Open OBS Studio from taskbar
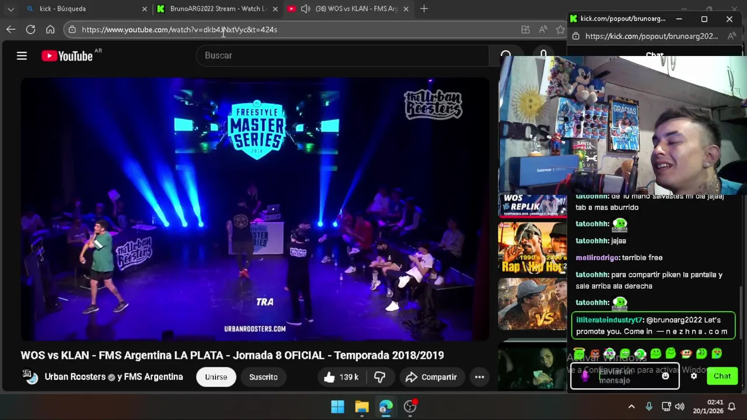The image size is (747, 420). point(410,407)
